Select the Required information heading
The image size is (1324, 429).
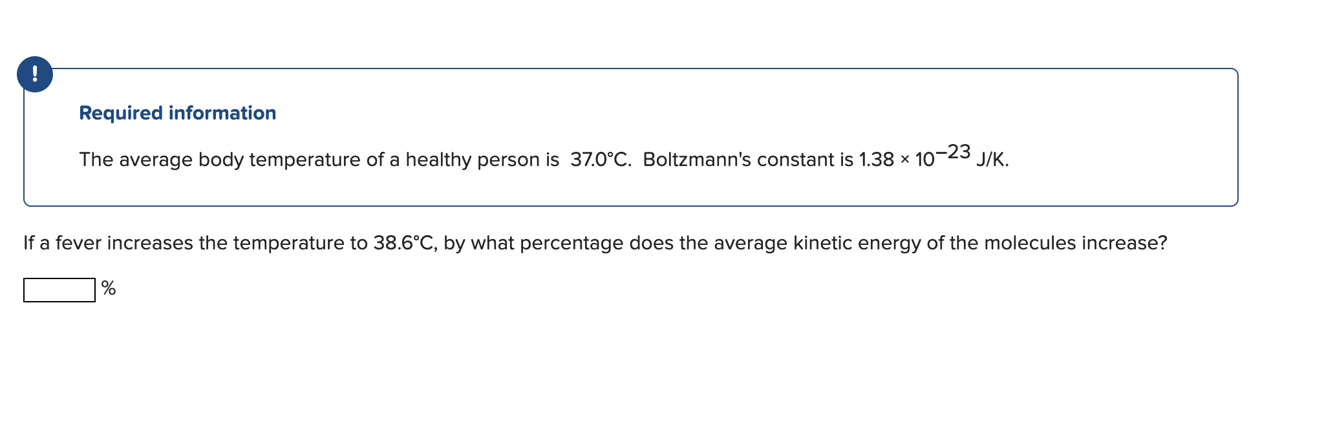pos(176,112)
